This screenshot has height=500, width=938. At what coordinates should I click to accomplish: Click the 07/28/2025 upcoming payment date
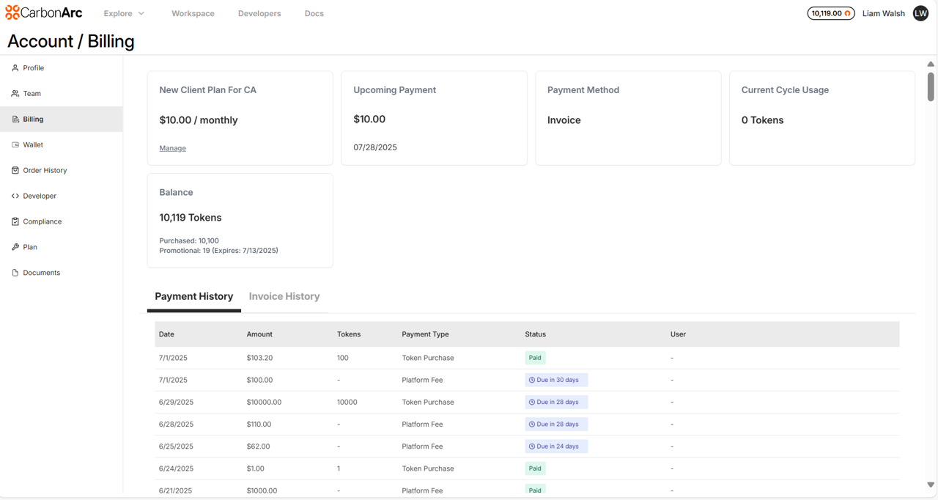click(375, 147)
